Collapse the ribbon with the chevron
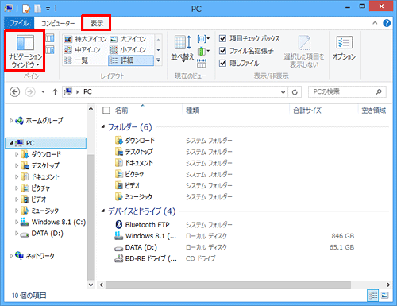 pos(375,23)
